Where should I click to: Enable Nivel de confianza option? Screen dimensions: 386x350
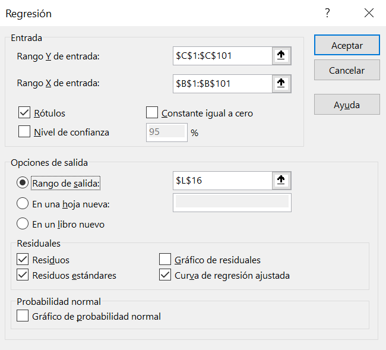point(24,132)
